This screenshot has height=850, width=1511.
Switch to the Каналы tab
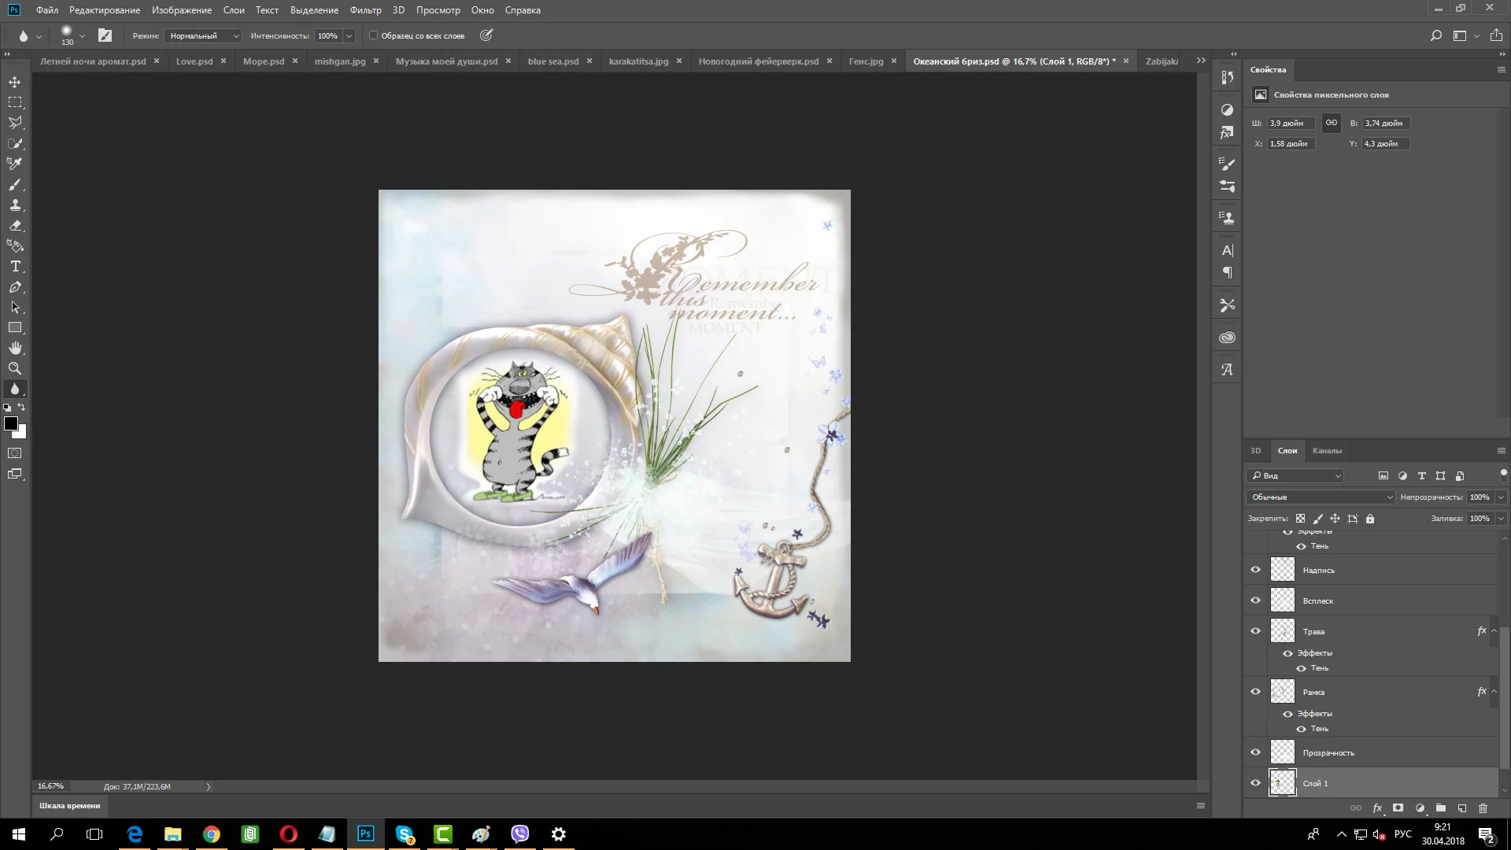click(1326, 451)
